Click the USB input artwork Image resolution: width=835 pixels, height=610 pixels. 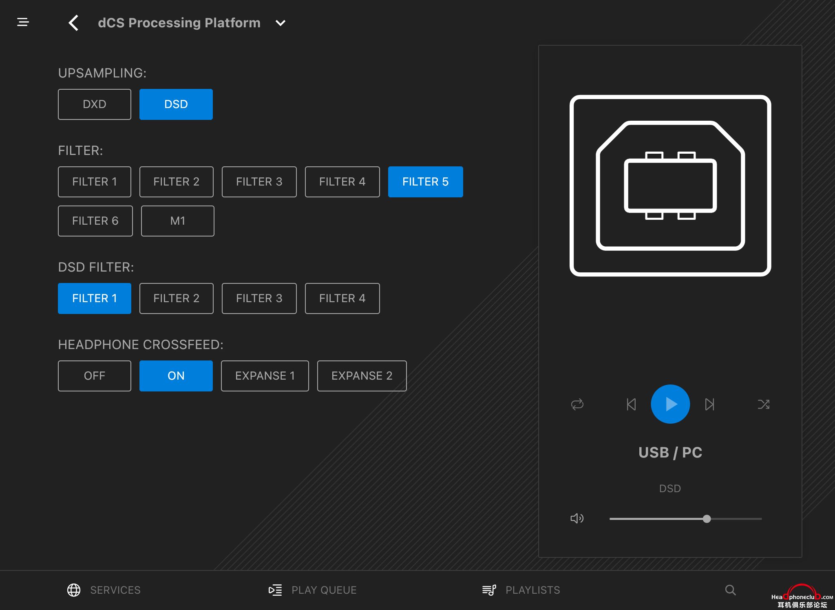click(x=670, y=186)
